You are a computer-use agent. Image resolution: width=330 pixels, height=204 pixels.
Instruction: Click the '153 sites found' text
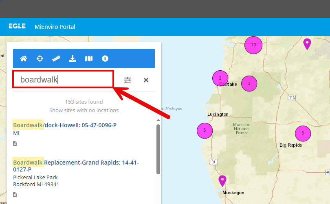[84, 102]
